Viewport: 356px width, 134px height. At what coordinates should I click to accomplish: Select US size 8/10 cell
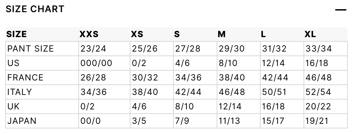[x=228, y=63]
